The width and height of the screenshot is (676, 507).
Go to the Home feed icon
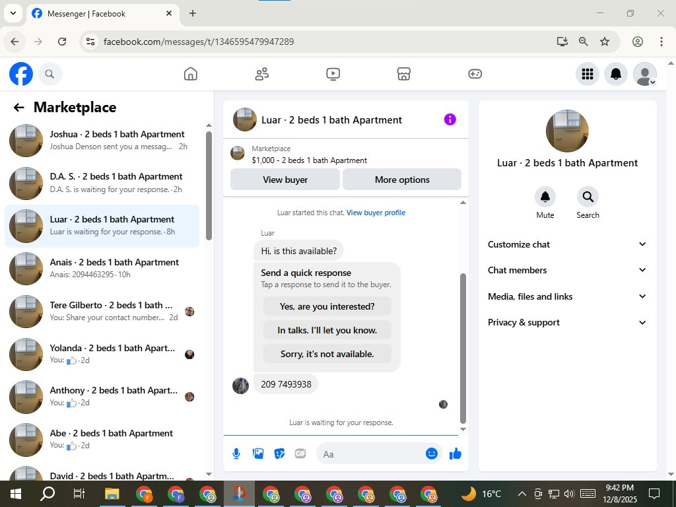coord(191,74)
